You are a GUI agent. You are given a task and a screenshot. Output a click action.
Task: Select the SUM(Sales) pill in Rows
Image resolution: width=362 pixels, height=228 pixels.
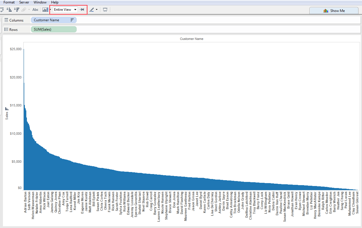pos(54,29)
